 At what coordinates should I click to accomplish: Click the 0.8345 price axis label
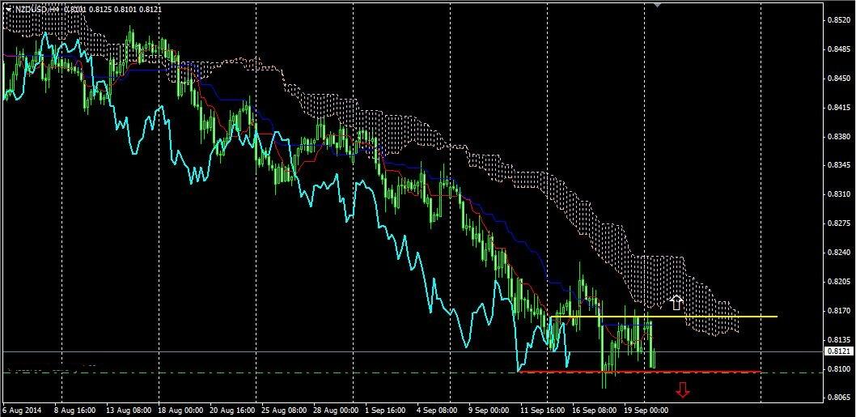(x=839, y=165)
